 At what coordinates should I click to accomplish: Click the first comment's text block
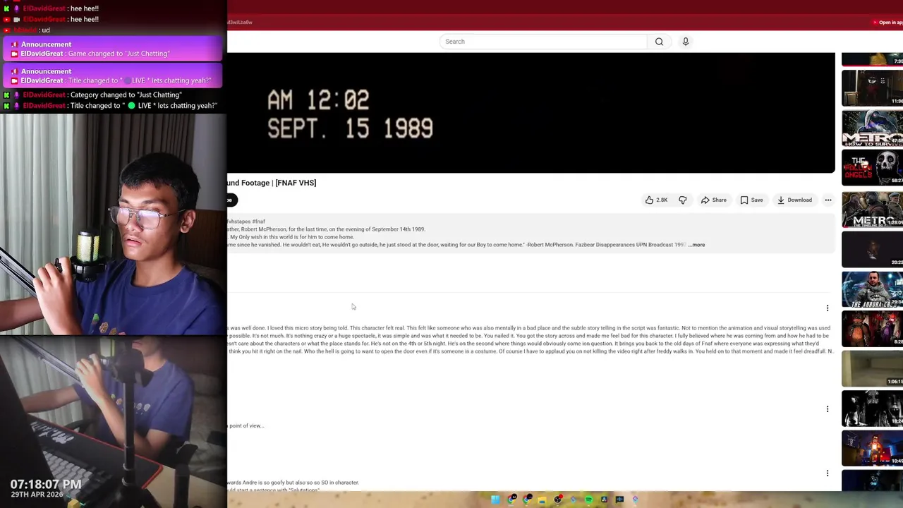531,339
